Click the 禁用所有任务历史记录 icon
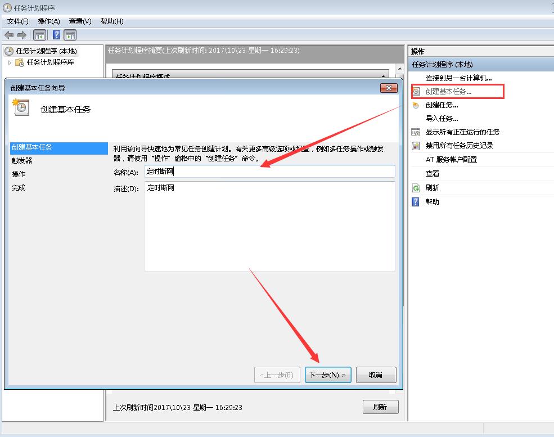Viewport: 554px width, 437px height. coord(416,146)
